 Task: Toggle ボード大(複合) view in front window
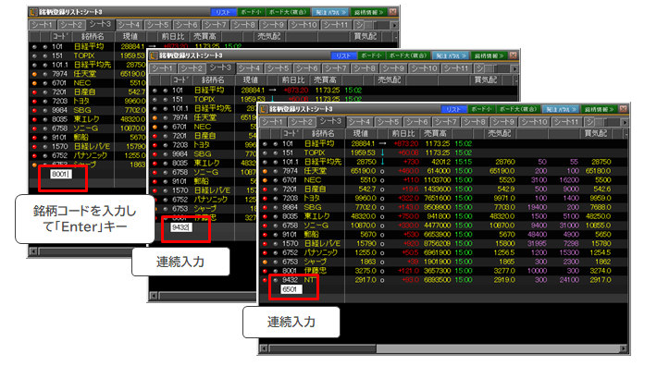coord(519,109)
